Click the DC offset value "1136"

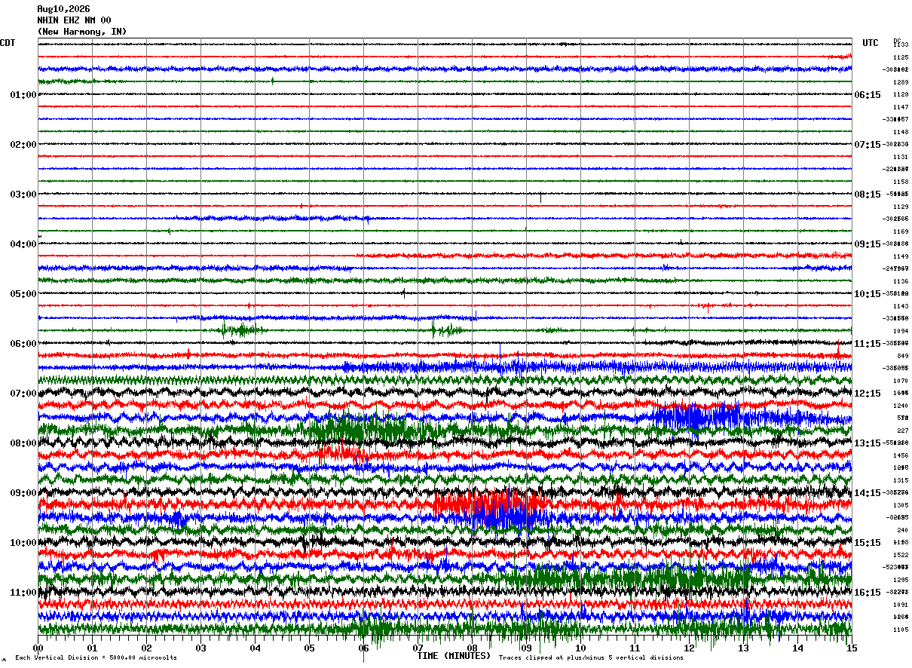(x=901, y=281)
